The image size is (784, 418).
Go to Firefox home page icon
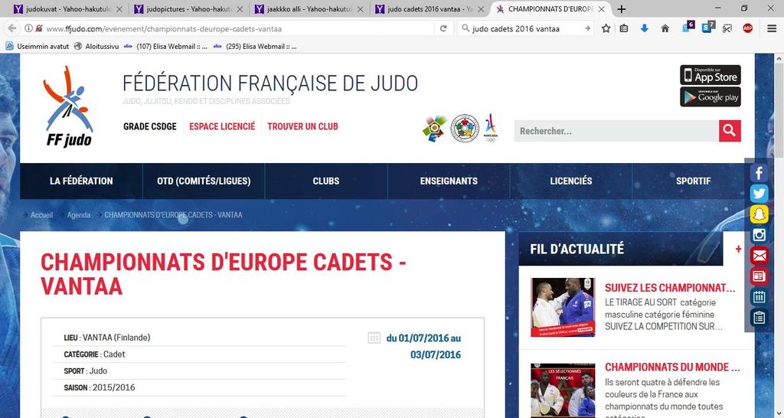coord(665,28)
